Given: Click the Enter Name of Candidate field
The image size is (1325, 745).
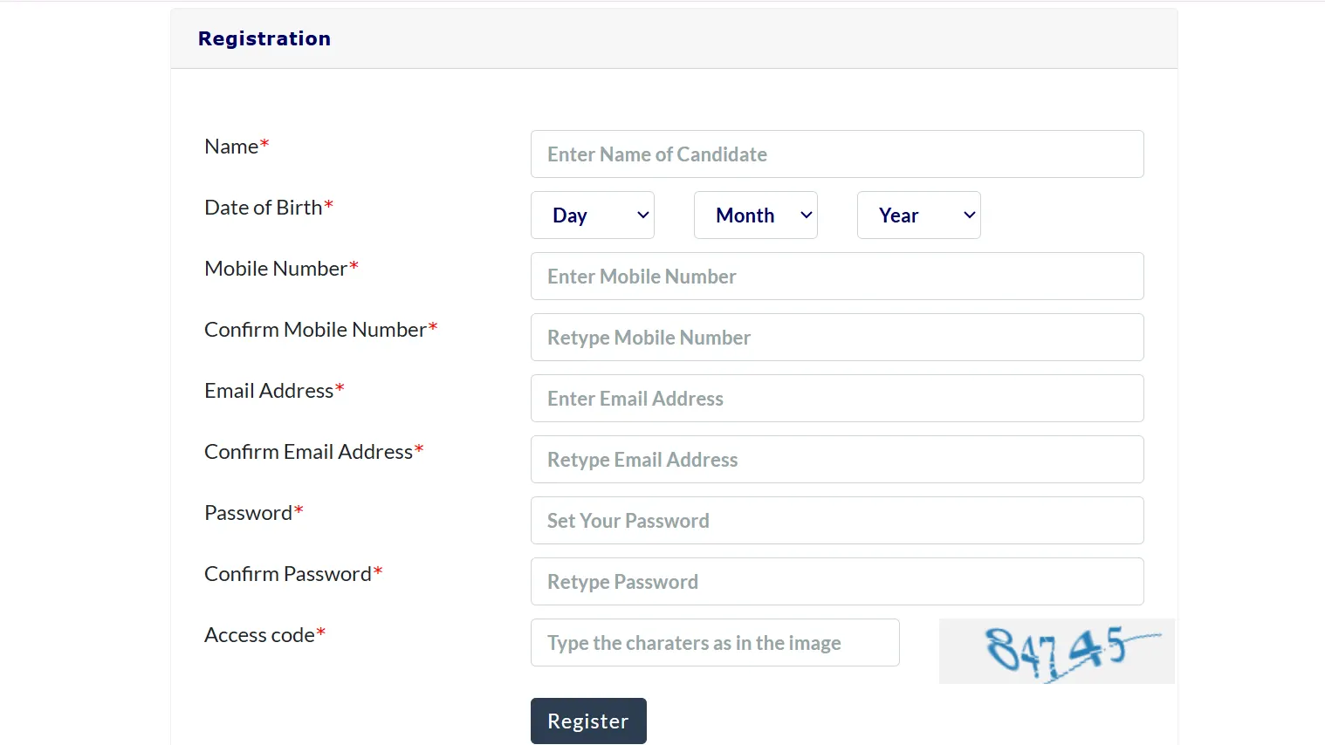Looking at the screenshot, I should pos(836,154).
